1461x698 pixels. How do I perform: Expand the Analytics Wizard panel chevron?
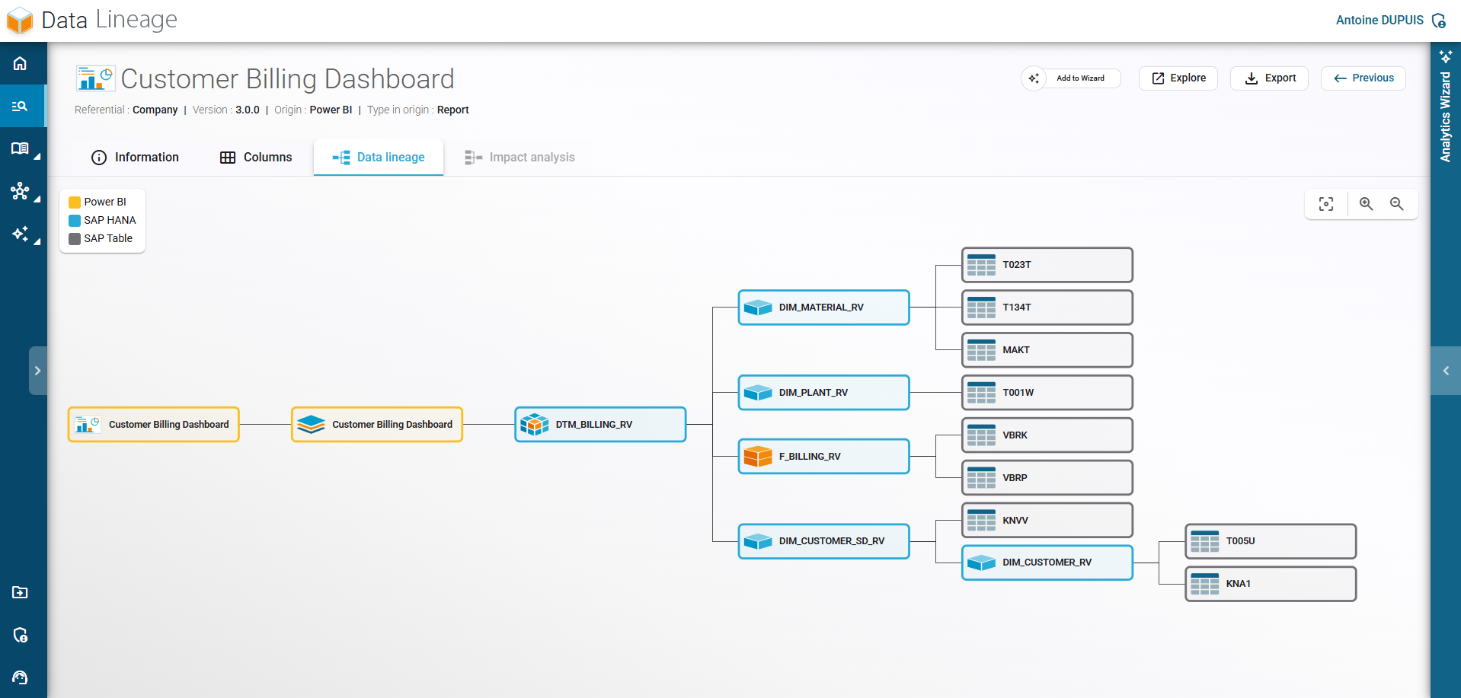coord(1446,371)
